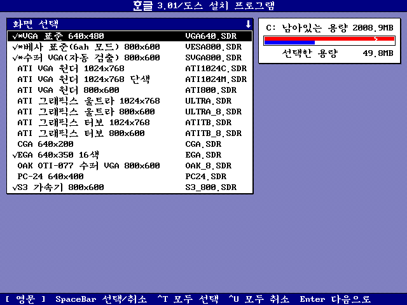Click ^U 모두 취소 shortcut
This screenshot has height=305, width=407.
[x=259, y=299]
